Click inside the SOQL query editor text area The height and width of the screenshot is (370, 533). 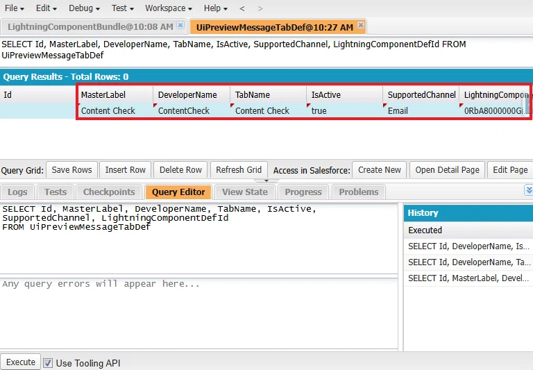[199, 238]
